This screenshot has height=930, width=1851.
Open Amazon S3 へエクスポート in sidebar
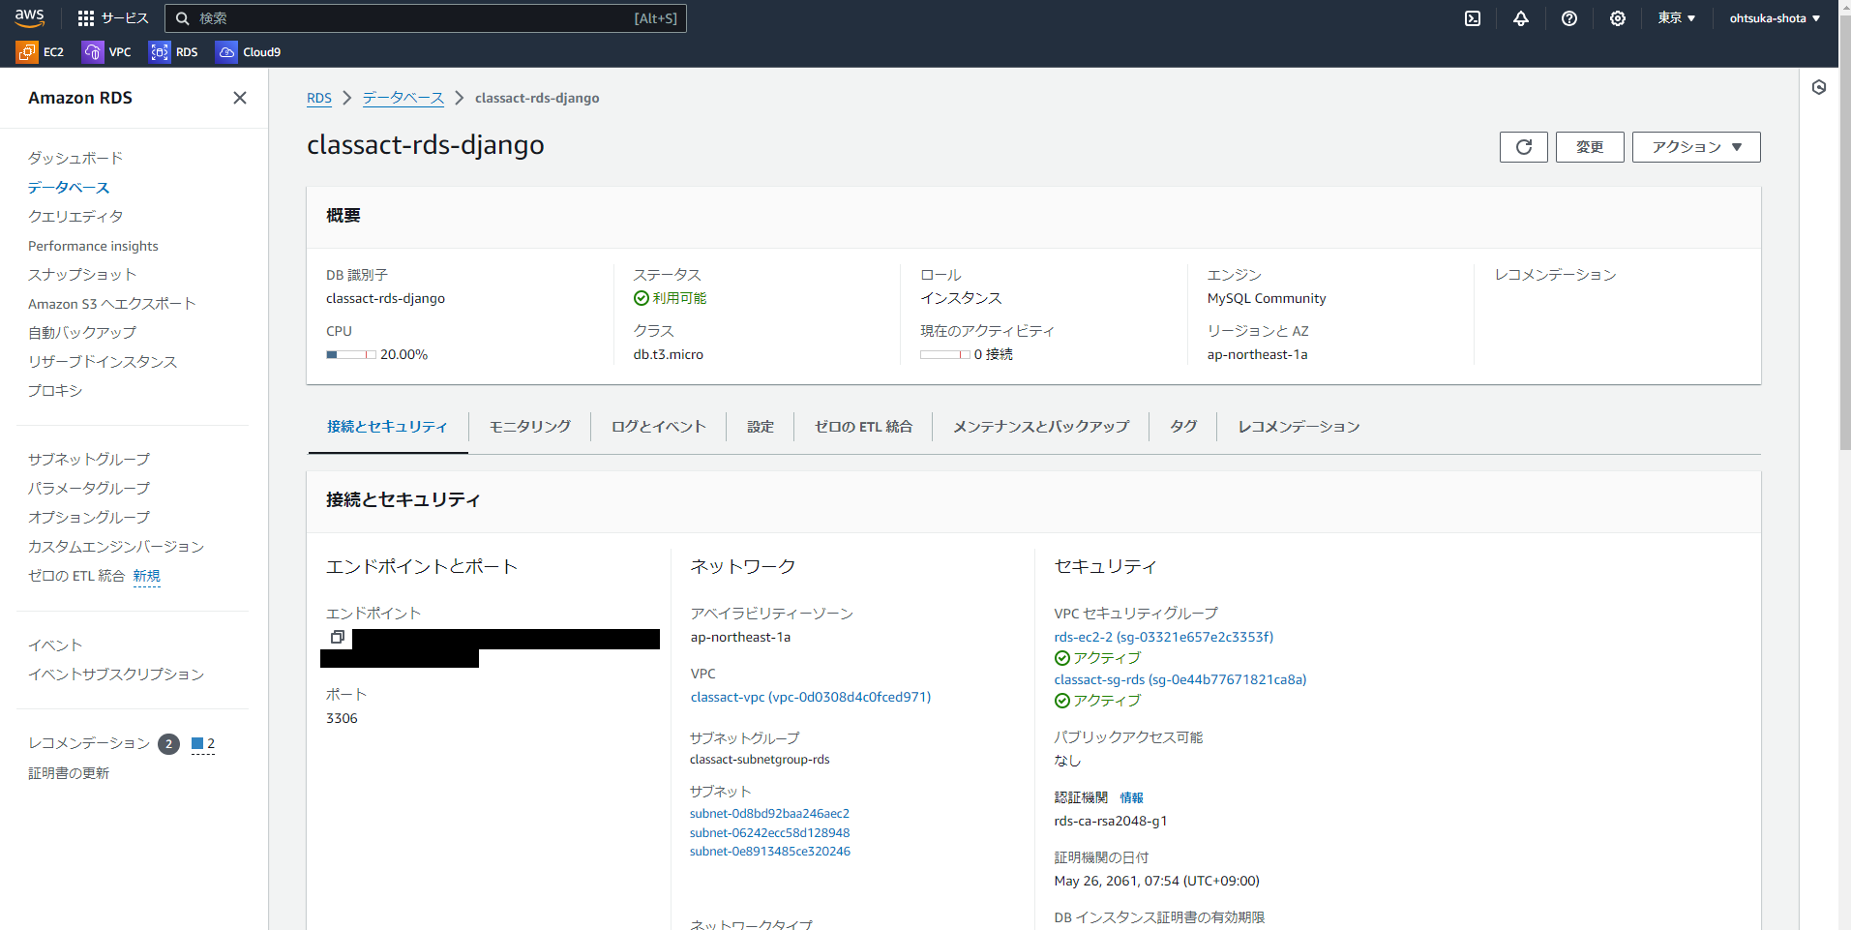tap(112, 304)
